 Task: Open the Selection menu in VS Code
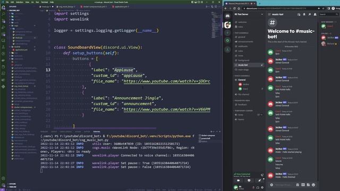click(x=19, y=2)
